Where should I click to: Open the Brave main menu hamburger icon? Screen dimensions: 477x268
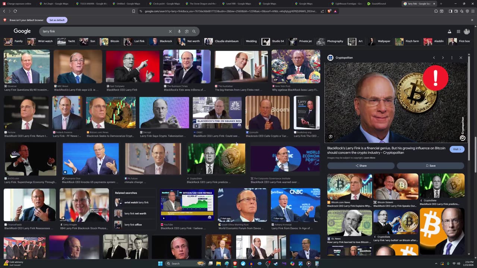tap(473, 11)
